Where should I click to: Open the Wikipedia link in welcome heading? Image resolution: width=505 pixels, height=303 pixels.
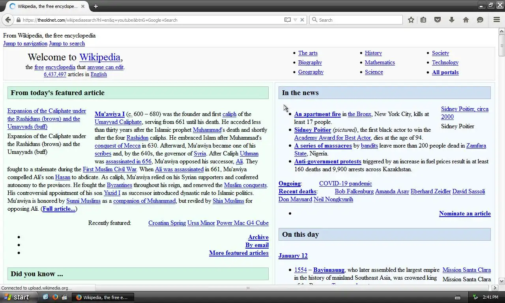(99, 57)
